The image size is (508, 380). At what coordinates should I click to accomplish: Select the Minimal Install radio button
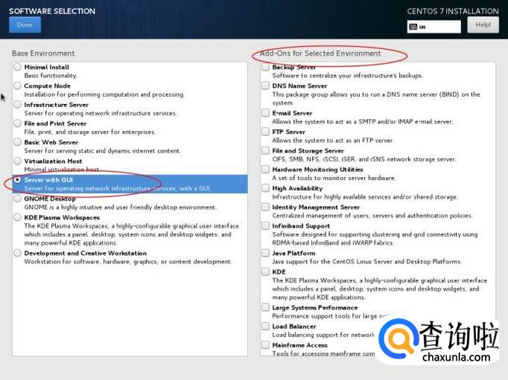(18, 68)
